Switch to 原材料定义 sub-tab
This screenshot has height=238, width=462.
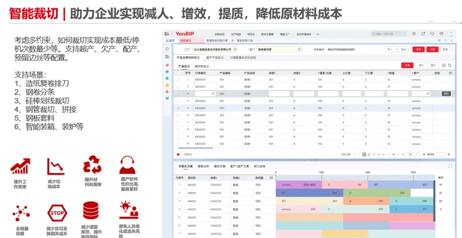click(202, 67)
